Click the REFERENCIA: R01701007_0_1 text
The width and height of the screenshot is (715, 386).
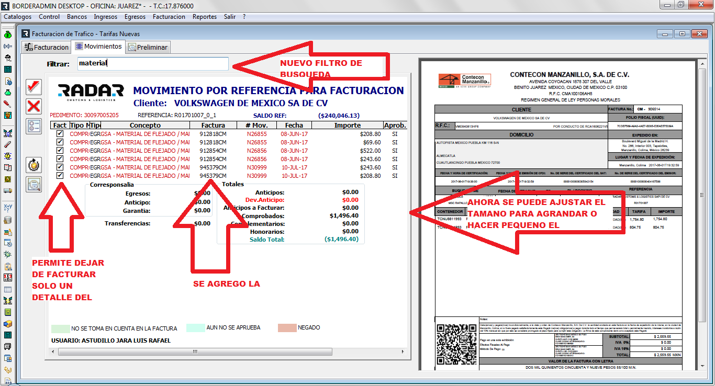pyautogui.click(x=177, y=115)
